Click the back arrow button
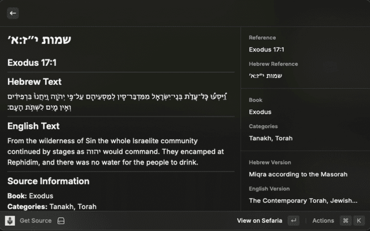Viewport: 370px width, 231px height. coord(13,13)
